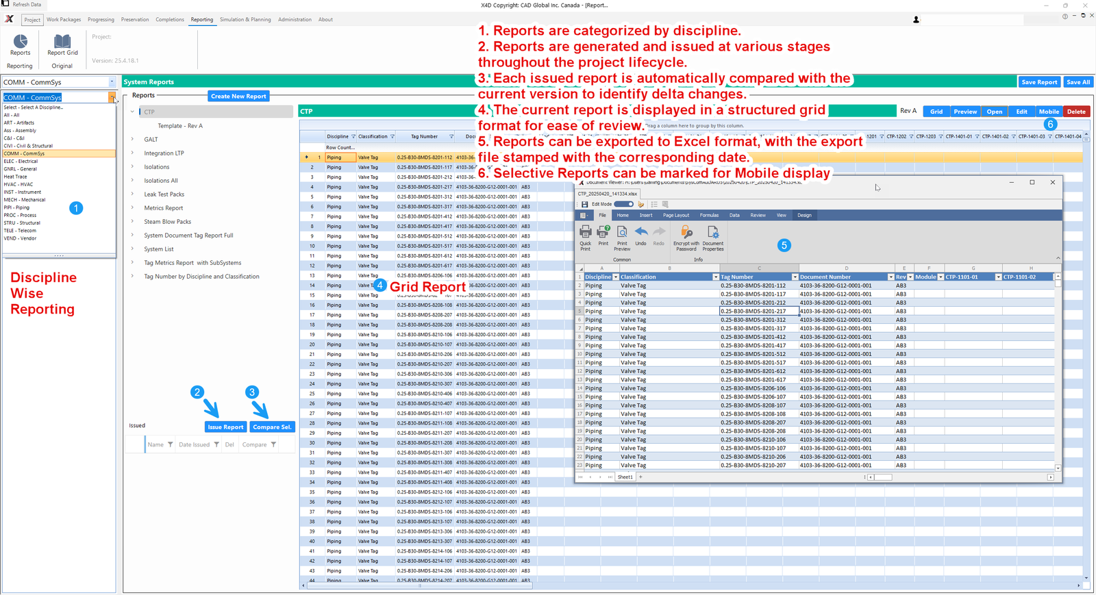The width and height of the screenshot is (1096, 595).
Task: Click Undo in Document Viewer ribbon
Action: (x=640, y=236)
